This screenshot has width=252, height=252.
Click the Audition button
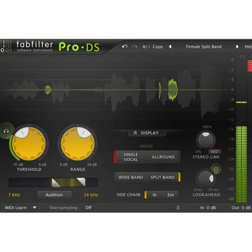tap(54, 195)
